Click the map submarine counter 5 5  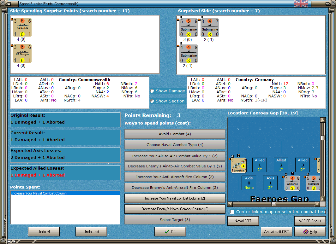point(313,183)
